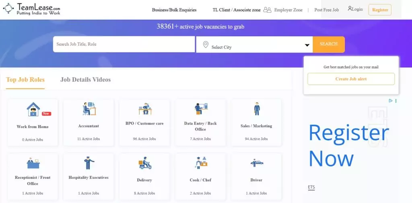Select the Top Job Roles tab

click(25, 80)
